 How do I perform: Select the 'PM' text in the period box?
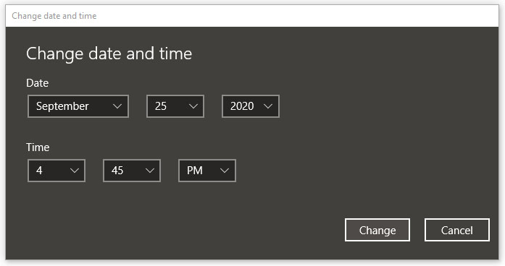pyautogui.click(x=195, y=171)
